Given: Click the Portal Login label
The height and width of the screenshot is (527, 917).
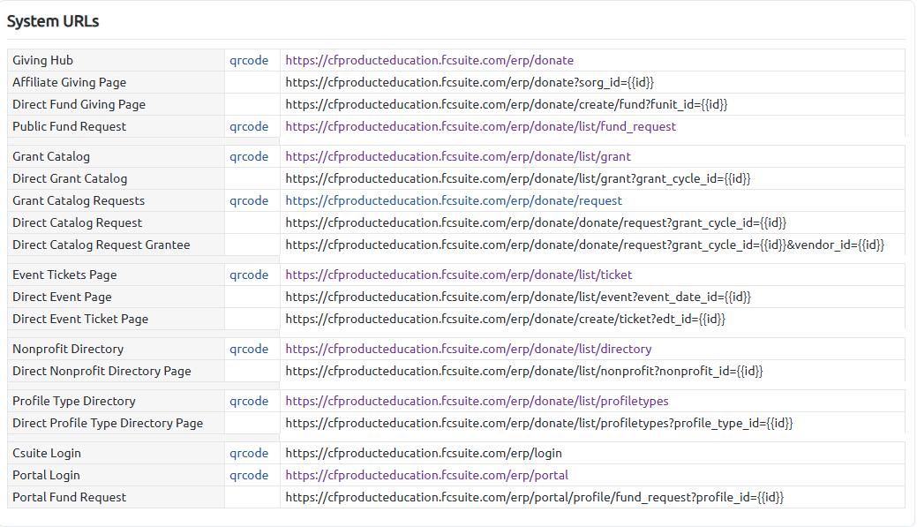Looking at the screenshot, I should click(x=46, y=475).
